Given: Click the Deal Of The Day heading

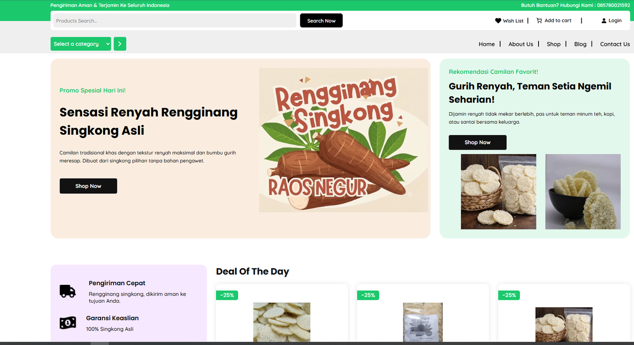Looking at the screenshot, I should coord(252,271).
